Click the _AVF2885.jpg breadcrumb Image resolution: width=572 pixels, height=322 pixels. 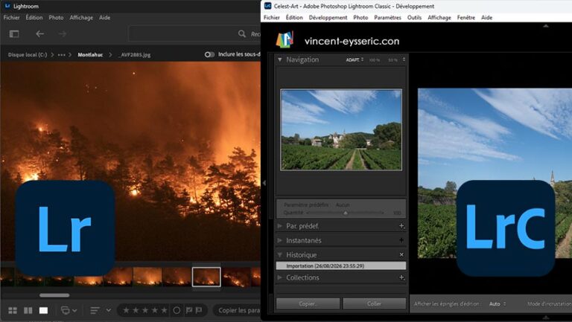tap(134, 54)
